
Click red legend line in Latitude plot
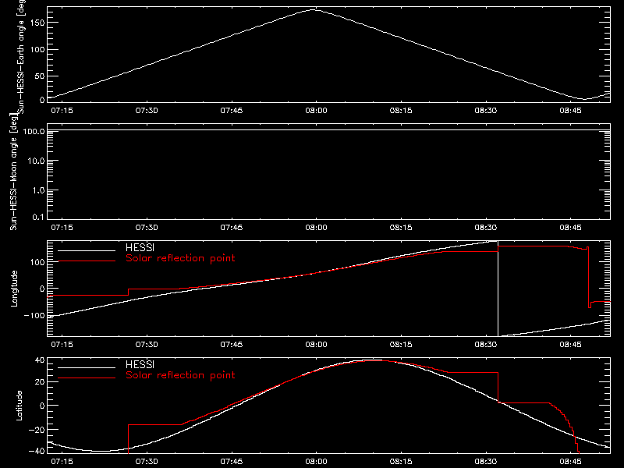tap(87, 378)
